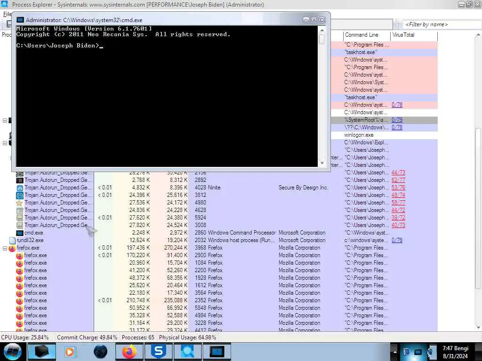This screenshot has width=482, height=361.
Task: Click the parent firefox.exe process Firefox icon
Action: [12, 248]
